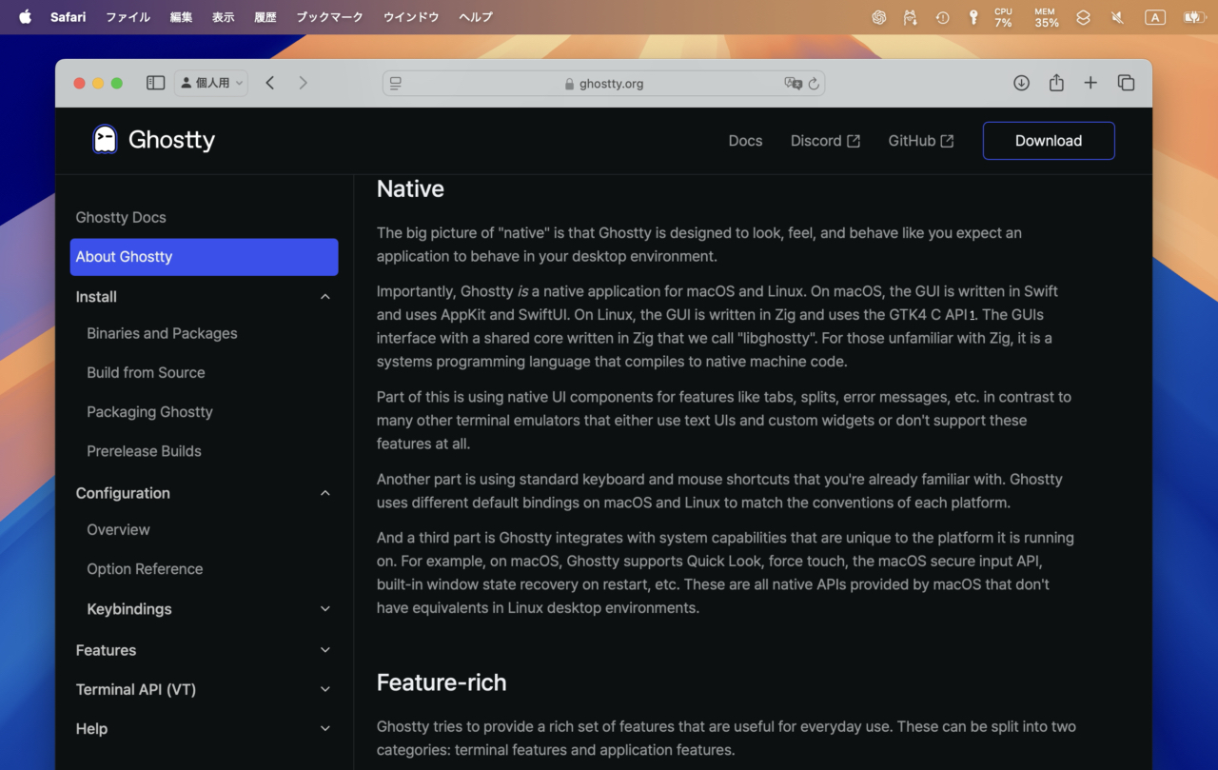Click the Ghostty ghost logo icon
Image resolution: width=1218 pixels, height=770 pixels.
105,140
